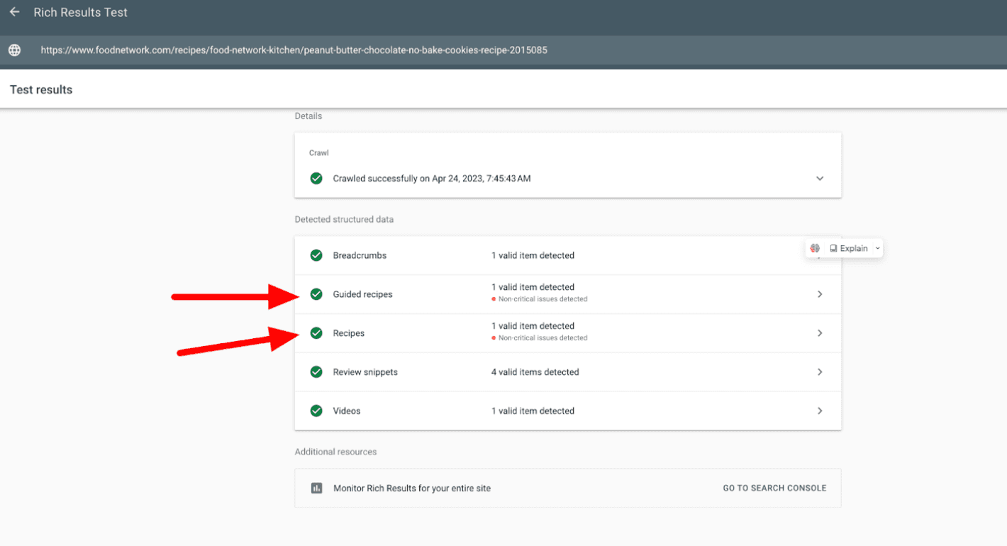Open Videos details with right chevron
1007x546 pixels.
pos(820,411)
